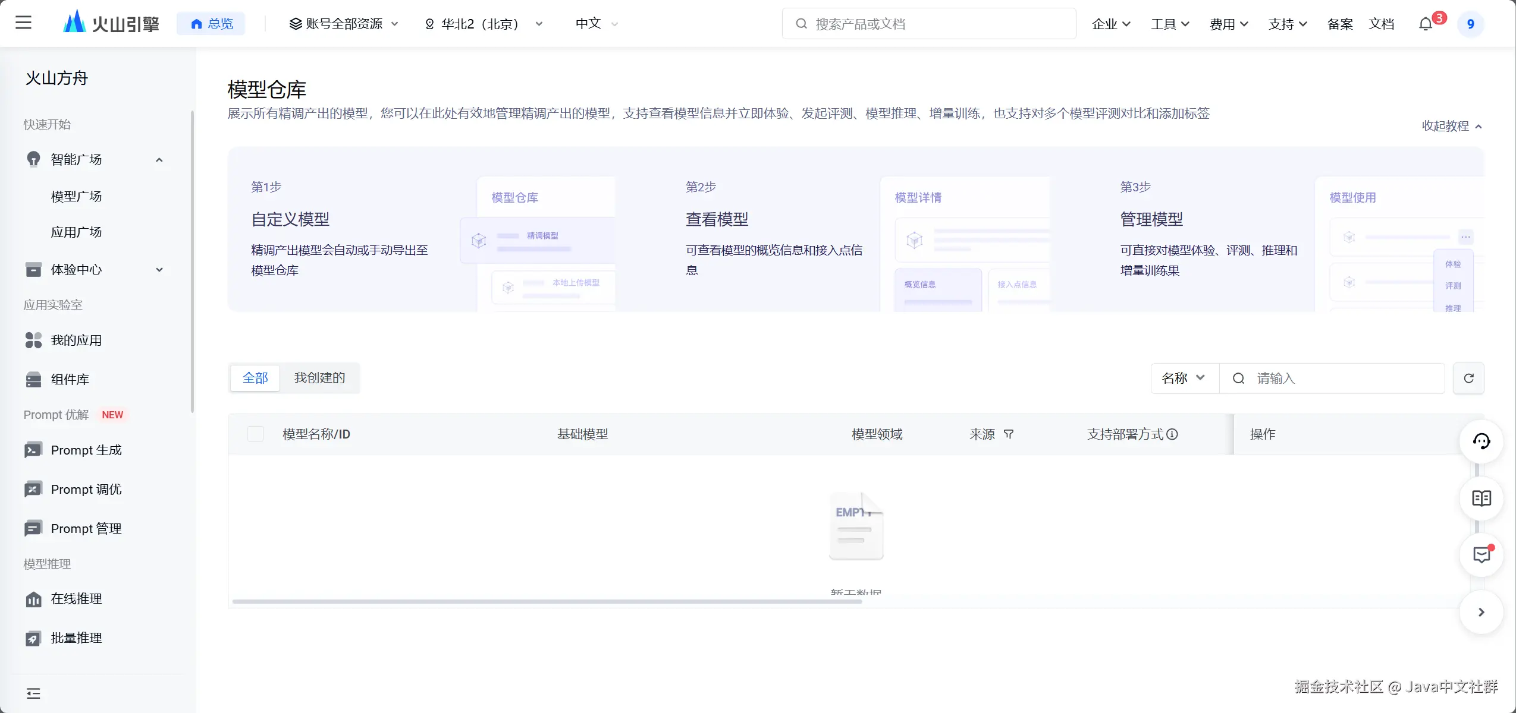Image resolution: width=1516 pixels, height=713 pixels.
Task: Expand the 体验中心 sidebar section
Action: [x=159, y=270]
